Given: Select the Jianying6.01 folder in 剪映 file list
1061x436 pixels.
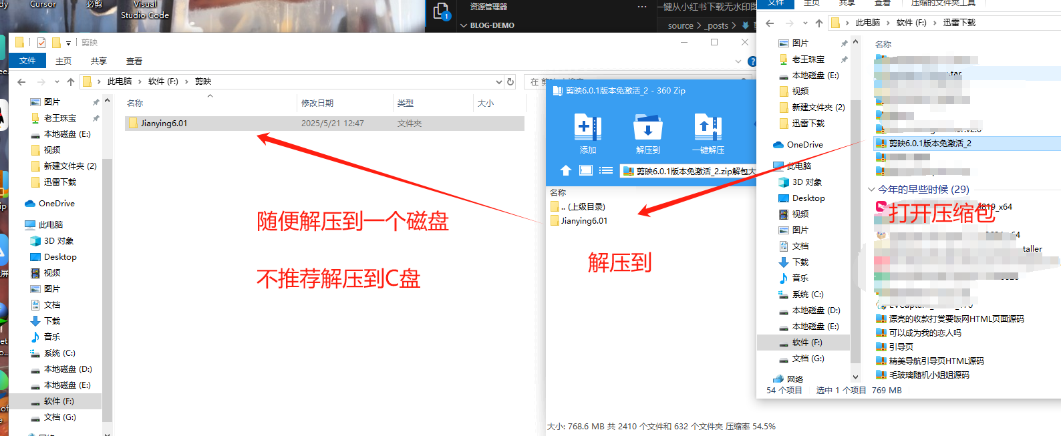Looking at the screenshot, I should click(x=164, y=124).
